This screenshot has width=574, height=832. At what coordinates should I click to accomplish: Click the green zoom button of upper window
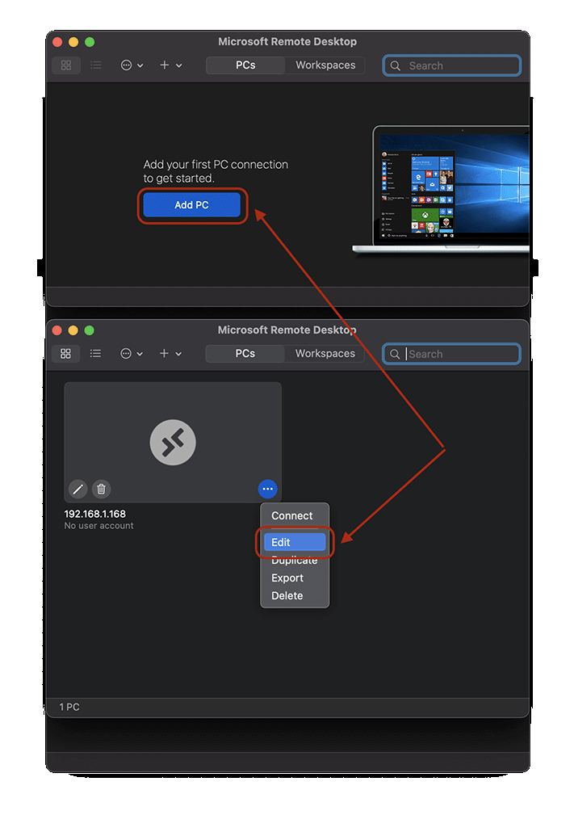tap(90, 42)
